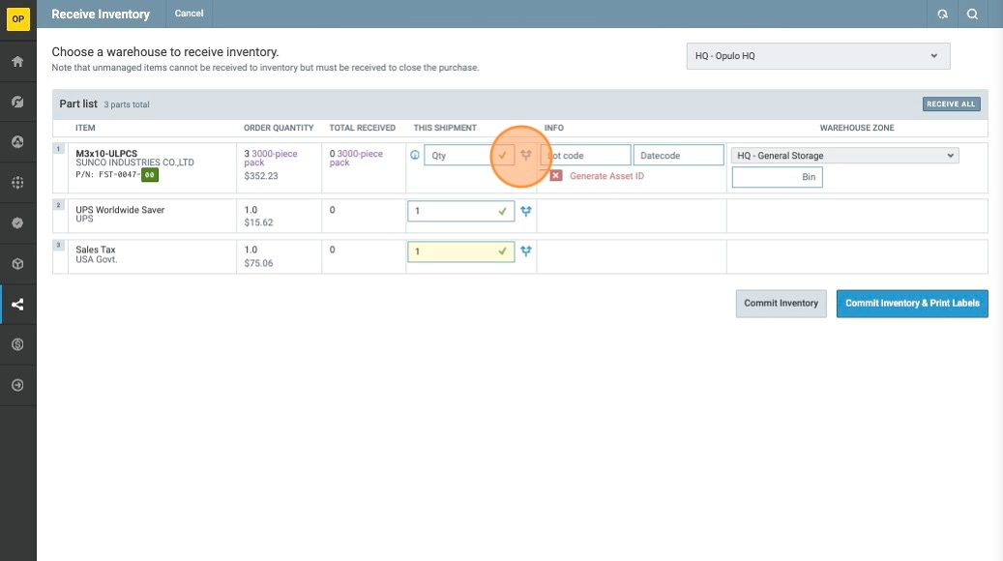This screenshot has width=1003, height=561.
Task: Click the Commit Inventory button
Action: coord(781,304)
